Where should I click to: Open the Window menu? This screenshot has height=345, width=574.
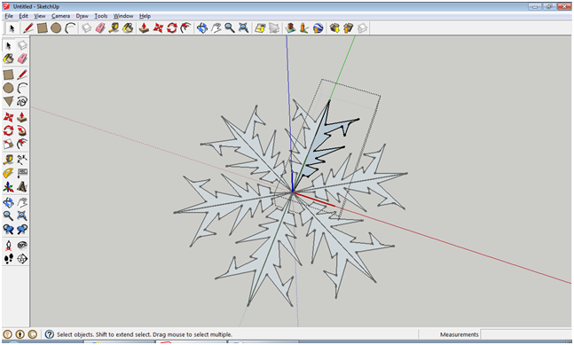[123, 16]
